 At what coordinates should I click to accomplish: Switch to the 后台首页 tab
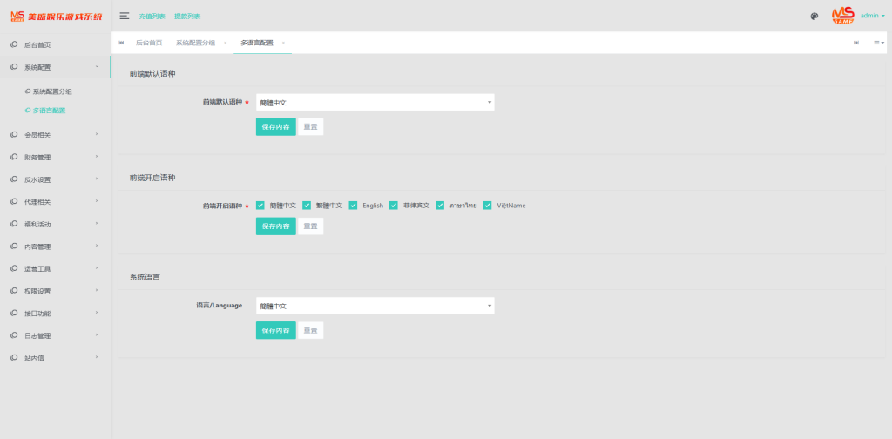(149, 43)
